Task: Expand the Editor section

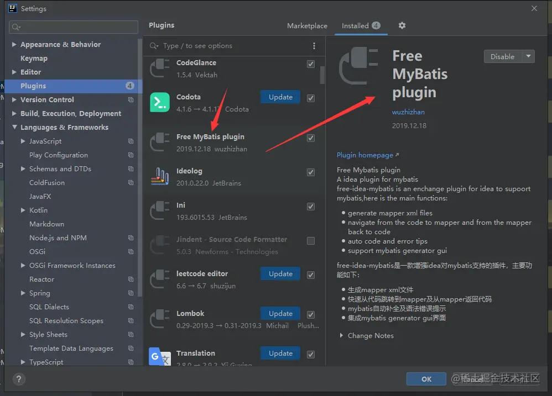Action: (14, 72)
